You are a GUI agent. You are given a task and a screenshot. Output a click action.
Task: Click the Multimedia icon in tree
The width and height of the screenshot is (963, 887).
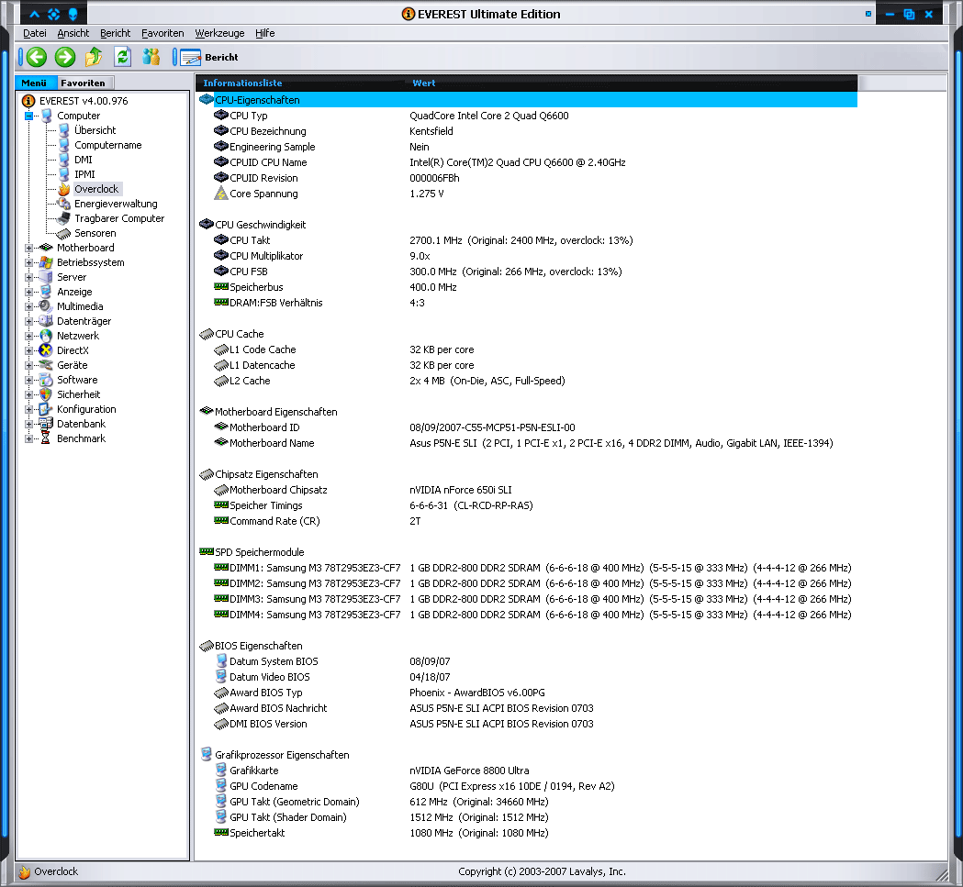click(x=46, y=306)
